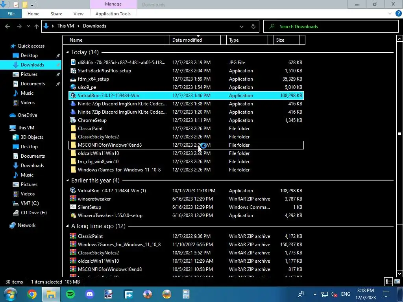403x302 pixels.
Task: Click the scrollbar up arrow
Action: click(x=399, y=39)
